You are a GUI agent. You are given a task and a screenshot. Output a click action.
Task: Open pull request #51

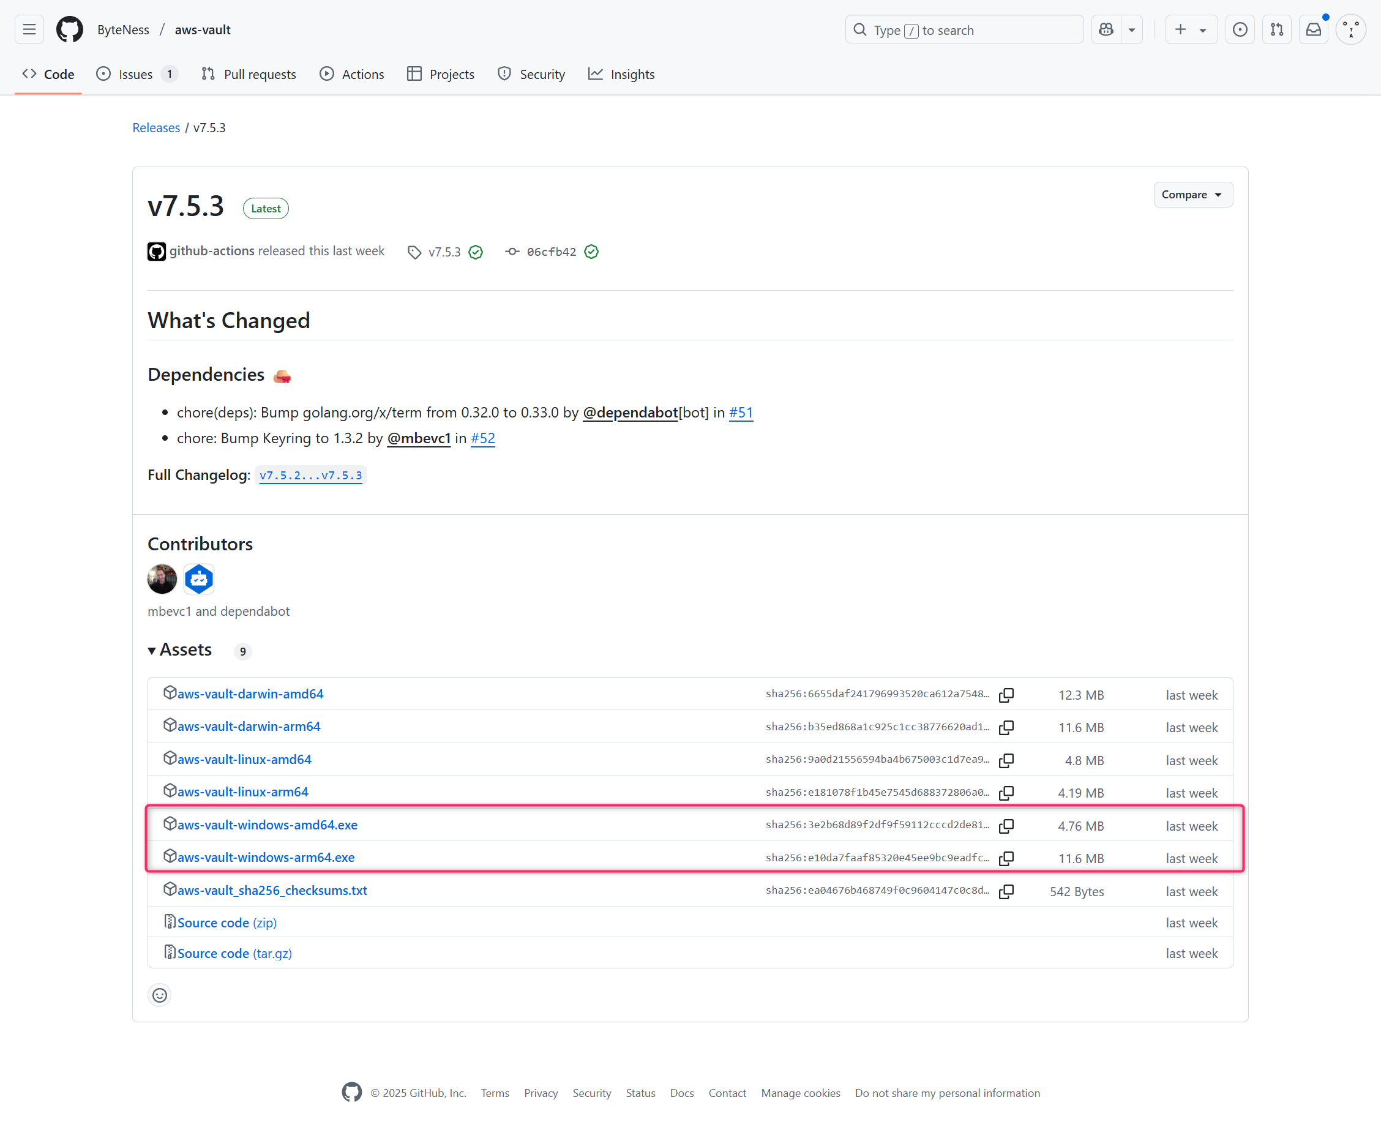[741, 412]
